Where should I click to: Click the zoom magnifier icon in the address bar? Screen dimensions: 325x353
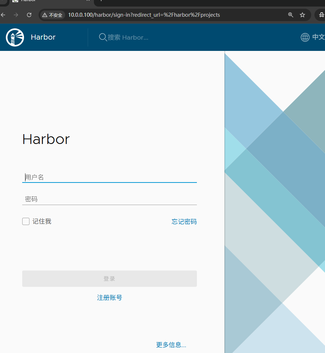(x=291, y=15)
